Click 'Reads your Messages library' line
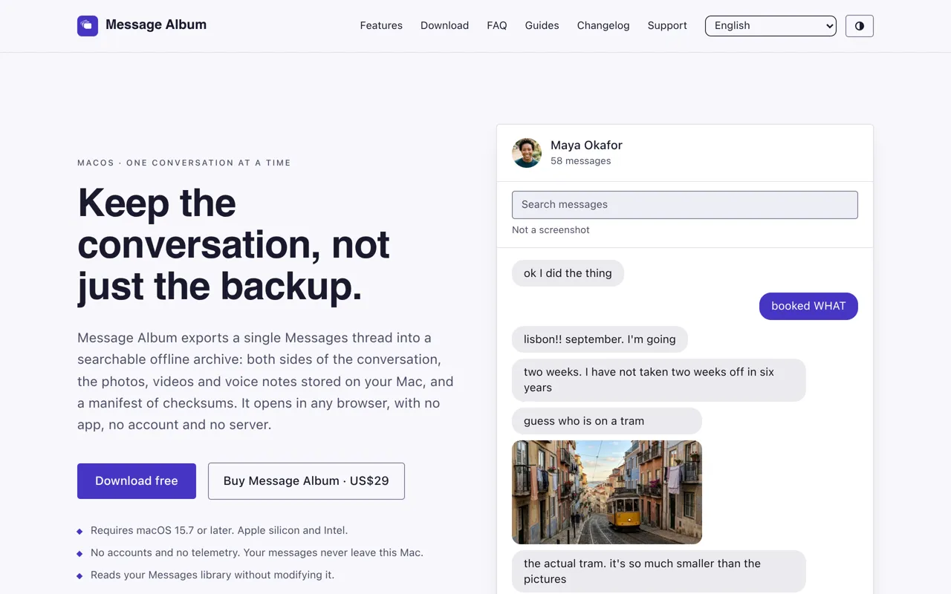Image resolution: width=951 pixels, height=594 pixels. tap(212, 575)
